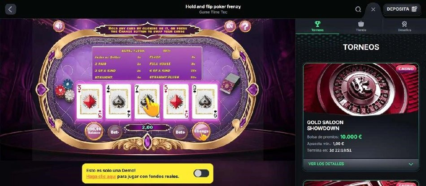This screenshot has width=426, height=186.
Task: Click the card deck icon on table
Action: [231, 83]
